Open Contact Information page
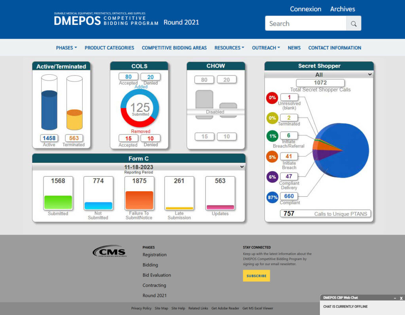Viewport: 405px width, 315px height. pos(335,48)
